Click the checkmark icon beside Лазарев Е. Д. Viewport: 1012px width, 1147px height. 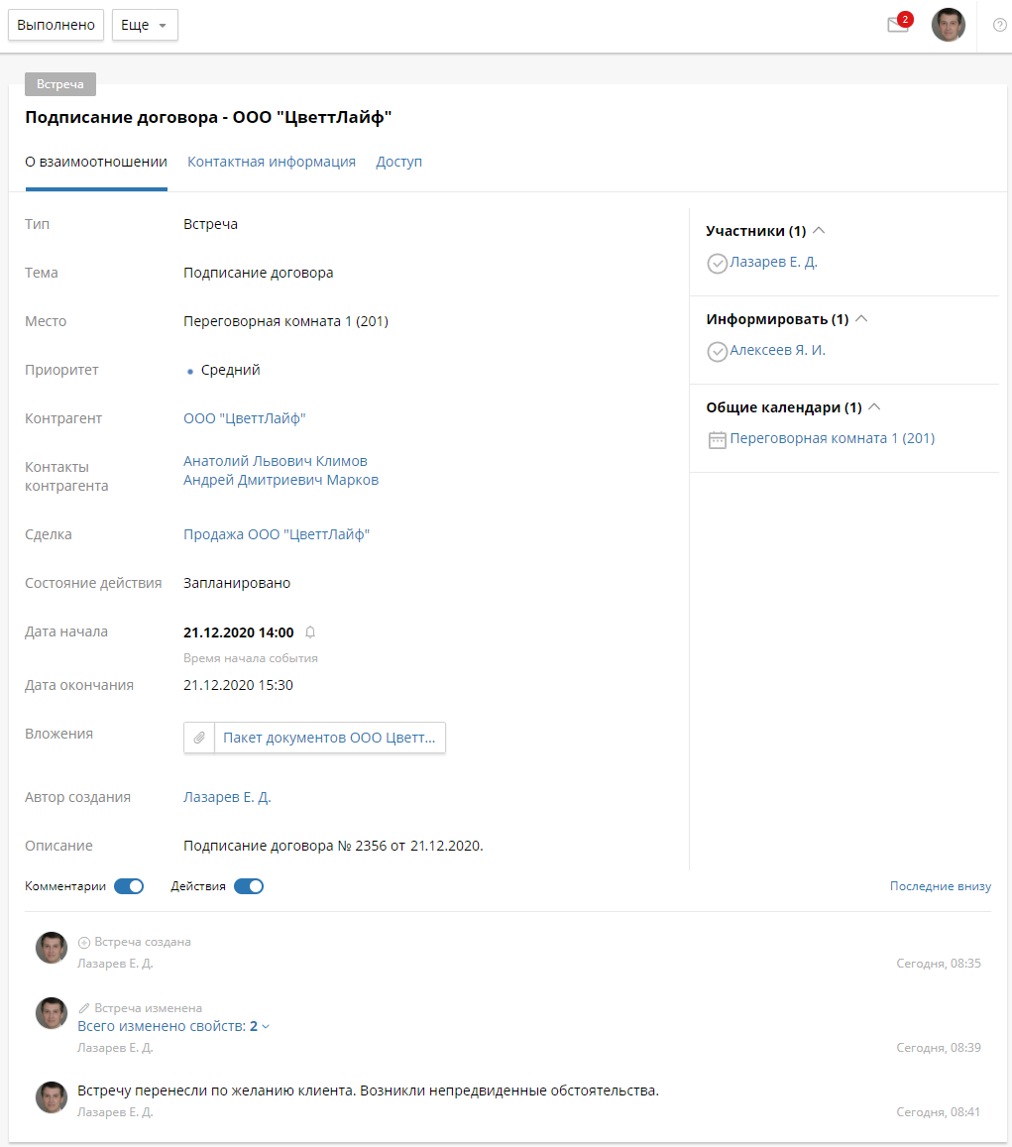coord(717,264)
